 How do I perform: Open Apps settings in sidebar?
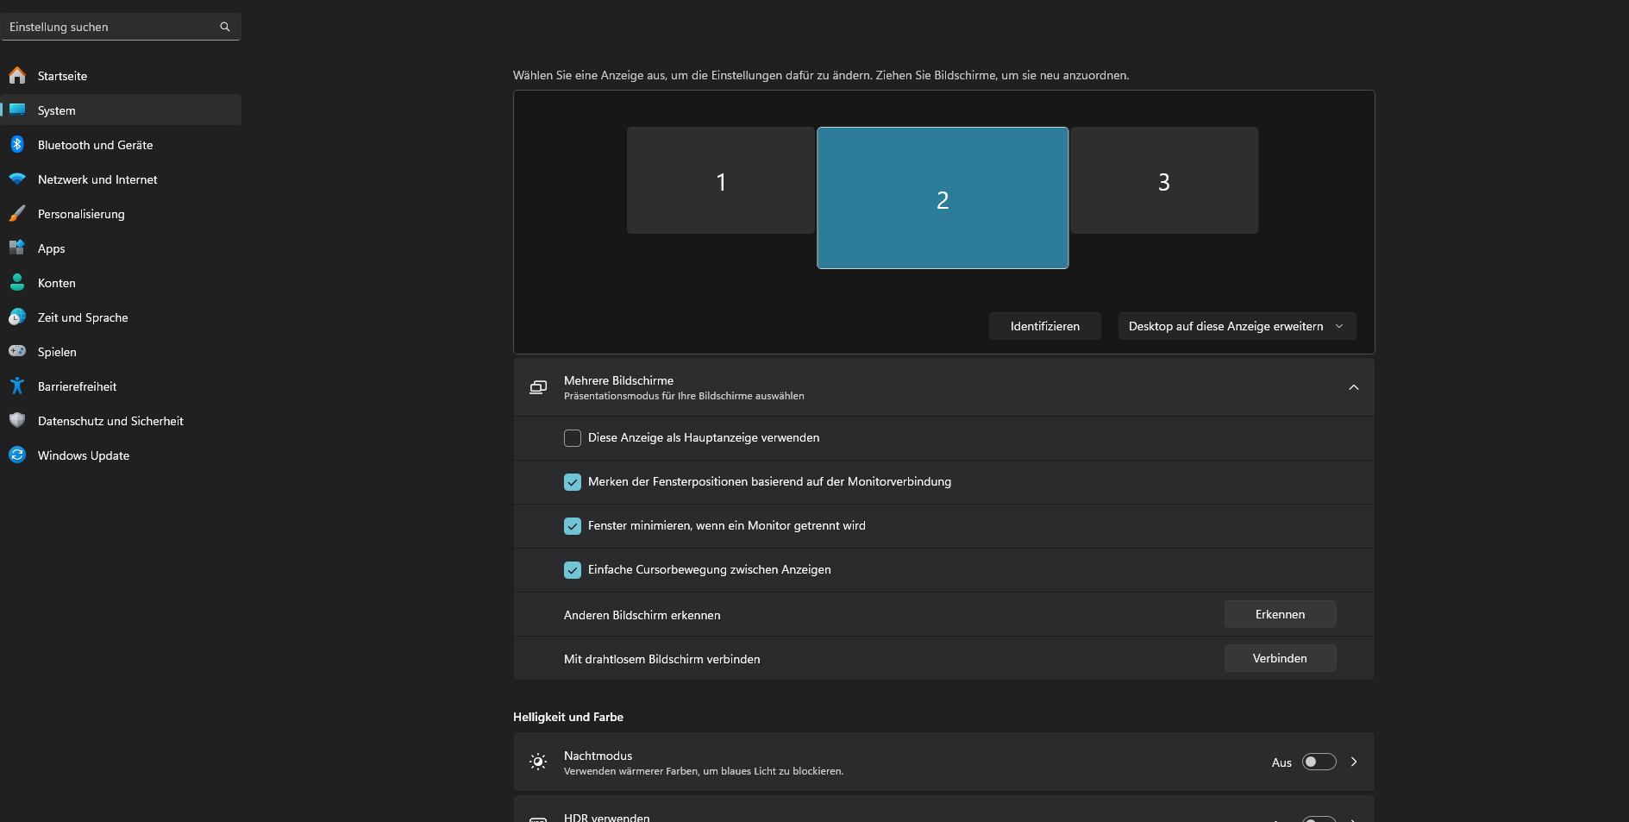(121, 248)
